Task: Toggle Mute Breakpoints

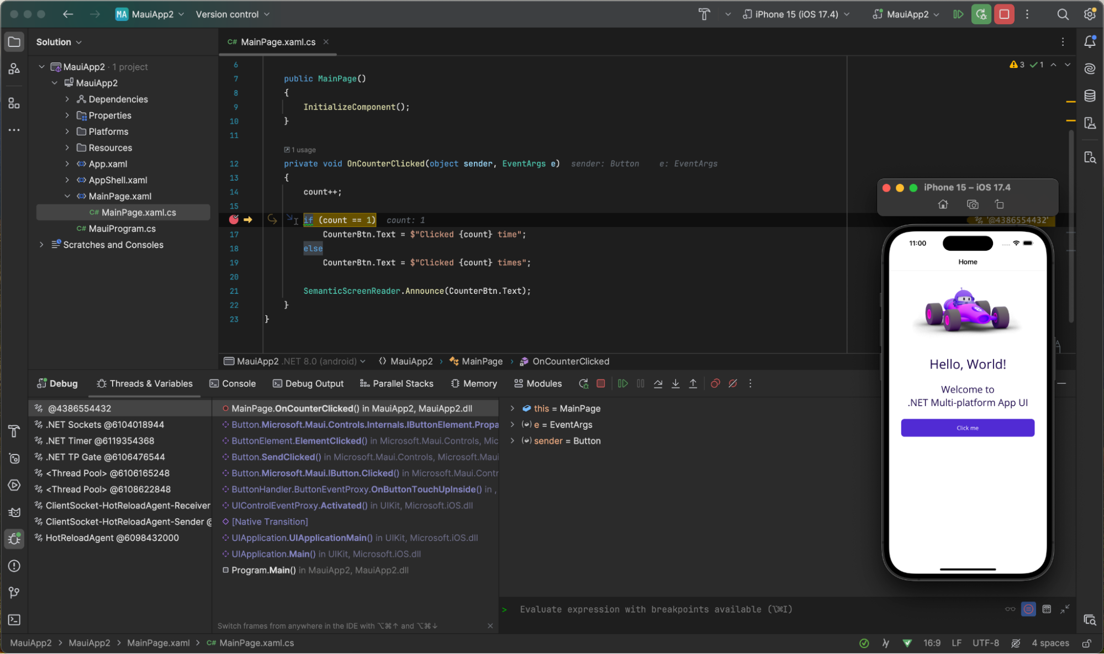Action: click(x=733, y=383)
